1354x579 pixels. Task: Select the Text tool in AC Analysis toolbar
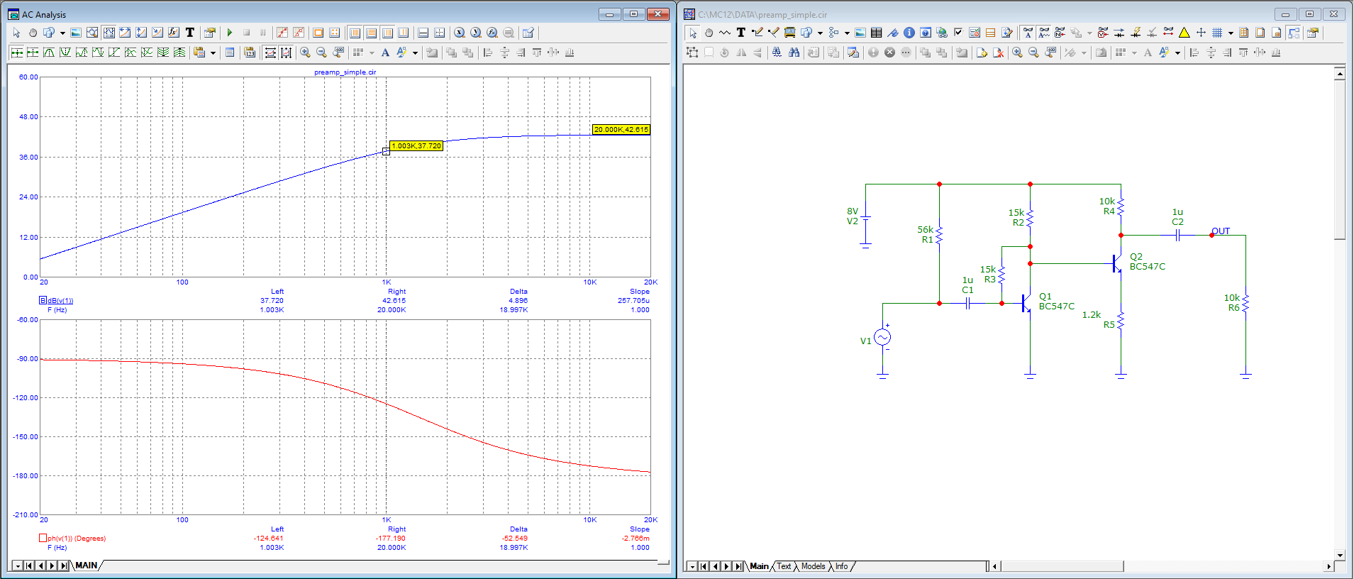[190, 33]
